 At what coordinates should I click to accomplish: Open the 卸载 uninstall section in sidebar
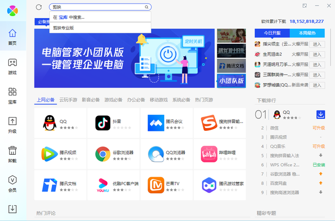coord(13,154)
